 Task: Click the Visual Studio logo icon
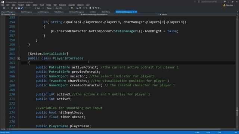coord(3,2)
